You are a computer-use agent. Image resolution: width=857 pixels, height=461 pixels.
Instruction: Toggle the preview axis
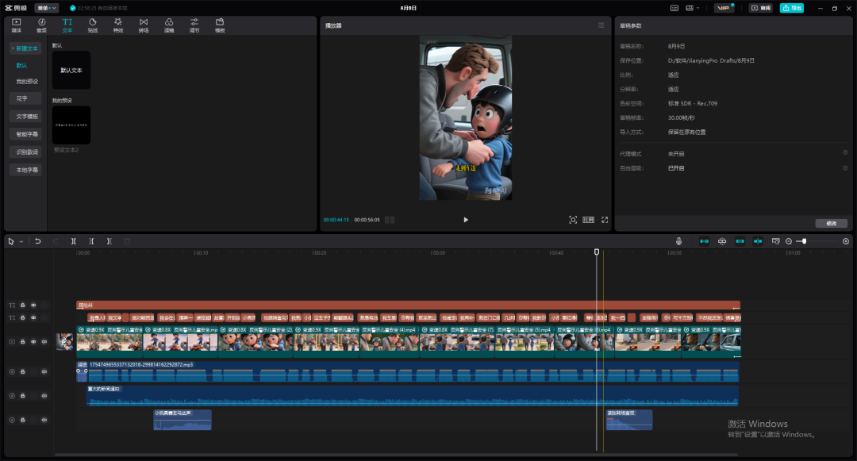pyautogui.click(x=758, y=241)
